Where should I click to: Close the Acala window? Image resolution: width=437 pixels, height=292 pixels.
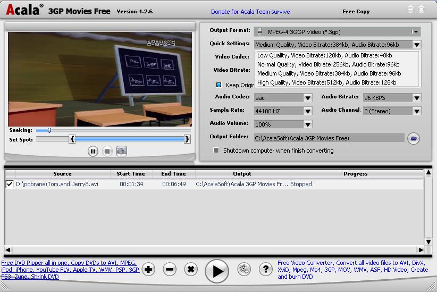[x=422, y=10]
